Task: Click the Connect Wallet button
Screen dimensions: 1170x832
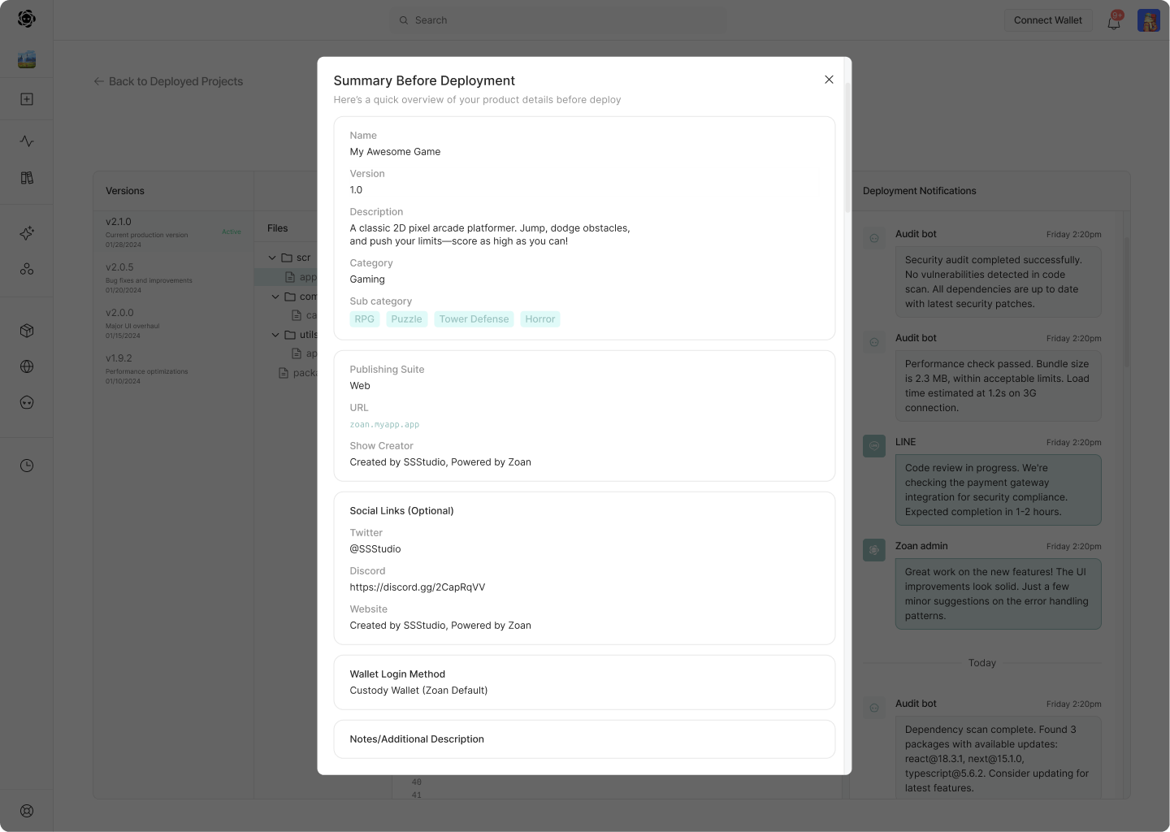Action: pyautogui.click(x=1048, y=20)
